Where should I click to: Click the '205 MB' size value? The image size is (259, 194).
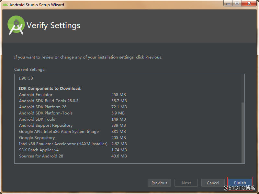(x=118, y=138)
